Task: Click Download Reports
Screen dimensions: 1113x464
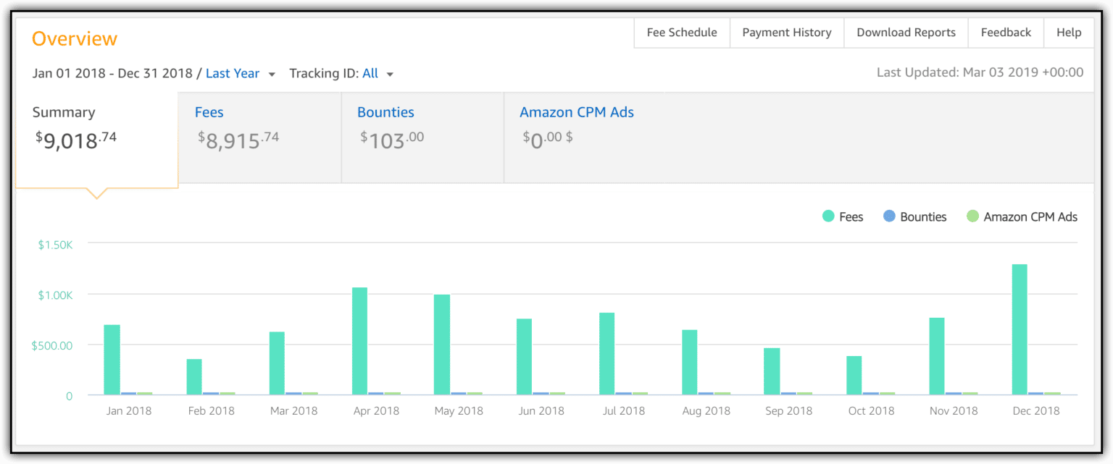Action: 906,33
